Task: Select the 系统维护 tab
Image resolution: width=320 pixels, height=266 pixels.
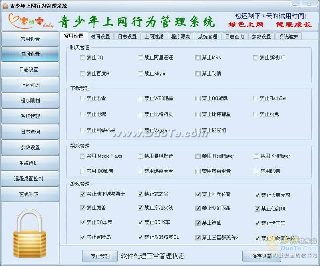Action: [x=288, y=37]
